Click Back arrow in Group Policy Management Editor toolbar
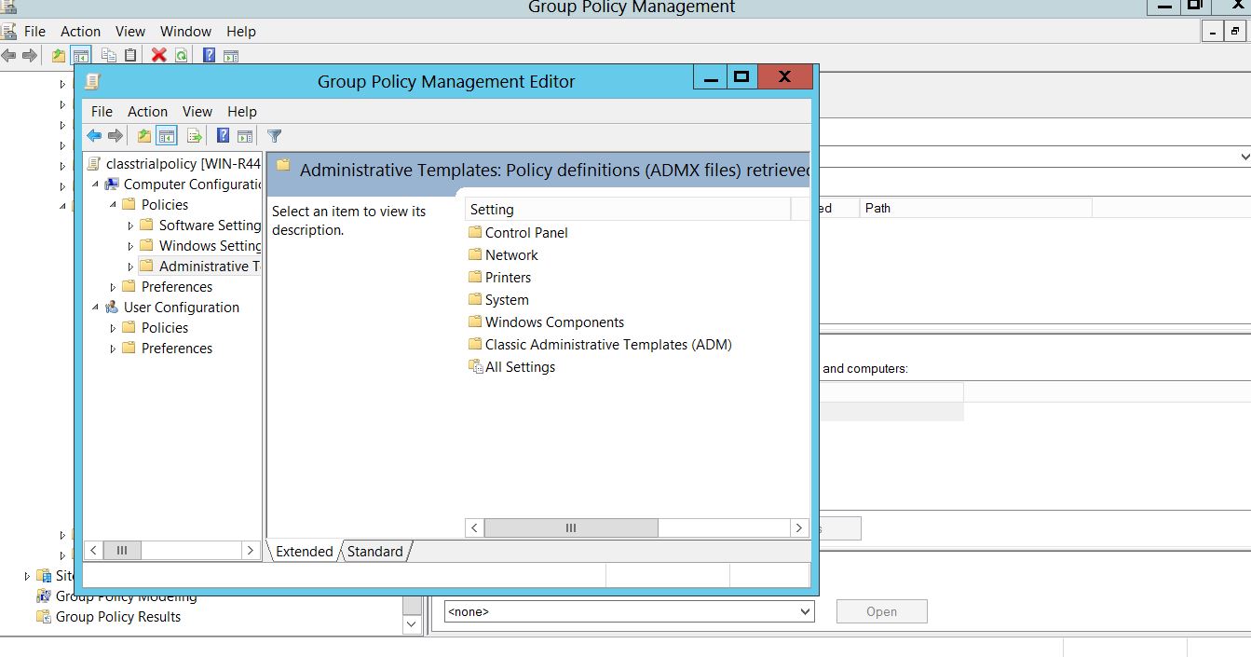This screenshot has width=1251, height=657. click(94, 136)
